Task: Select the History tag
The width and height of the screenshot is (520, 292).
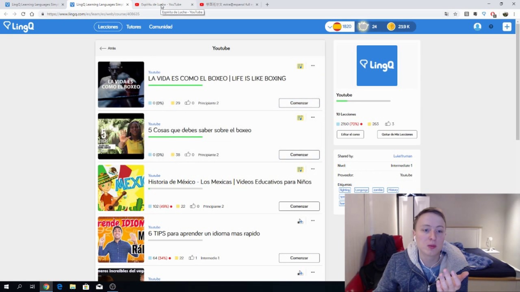Action: tap(393, 190)
